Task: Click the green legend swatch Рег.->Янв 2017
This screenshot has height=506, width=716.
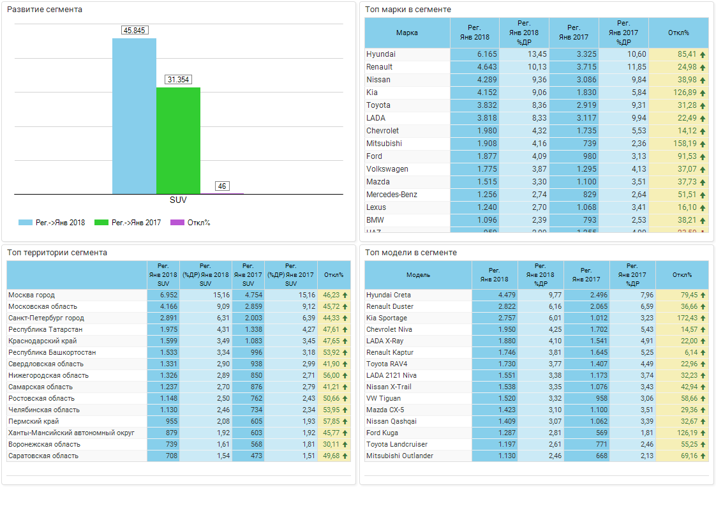Action: click(x=101, y=223)
